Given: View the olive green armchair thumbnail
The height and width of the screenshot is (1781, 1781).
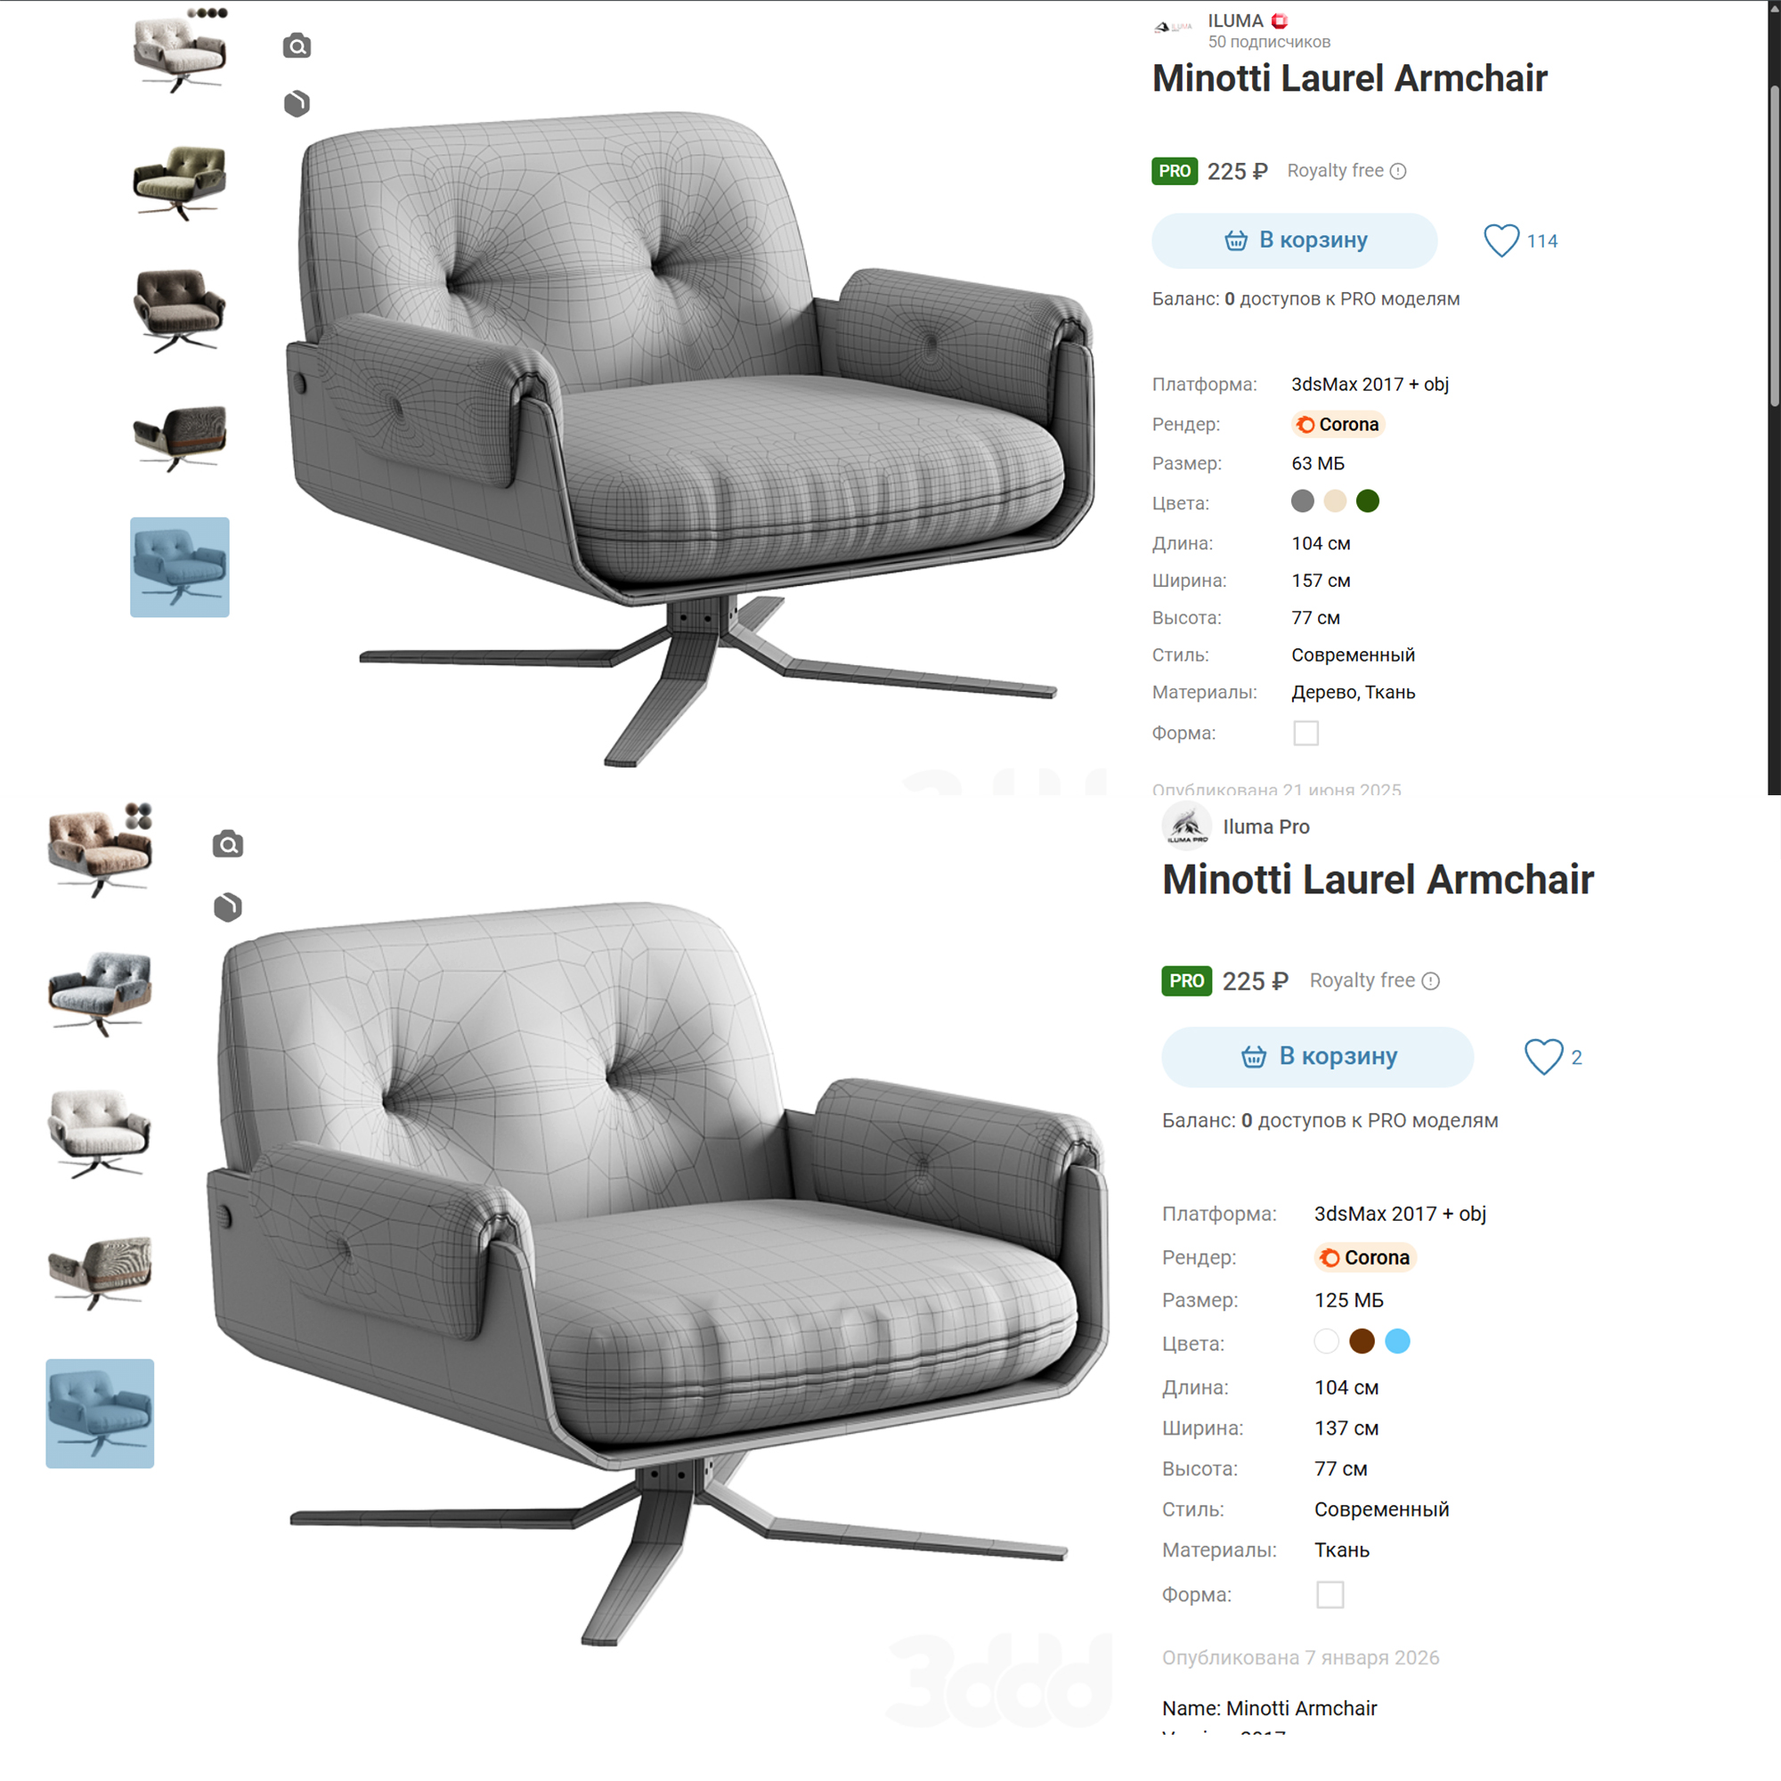Looking at the screenshot, I should (x=180, y=183).
